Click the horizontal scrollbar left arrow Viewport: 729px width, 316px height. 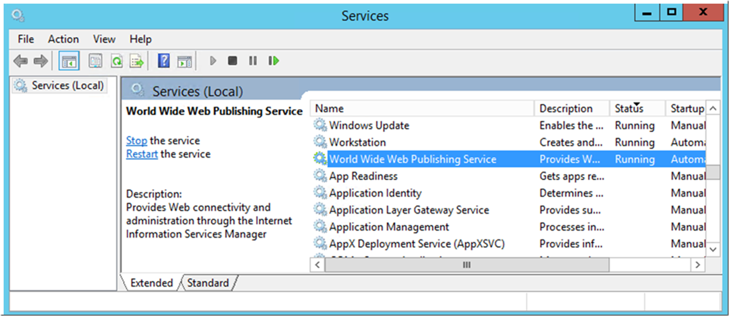click(x=317, y=265)
